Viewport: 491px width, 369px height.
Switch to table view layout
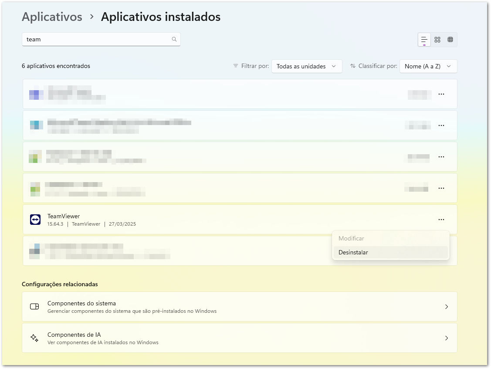coord(450,40)
